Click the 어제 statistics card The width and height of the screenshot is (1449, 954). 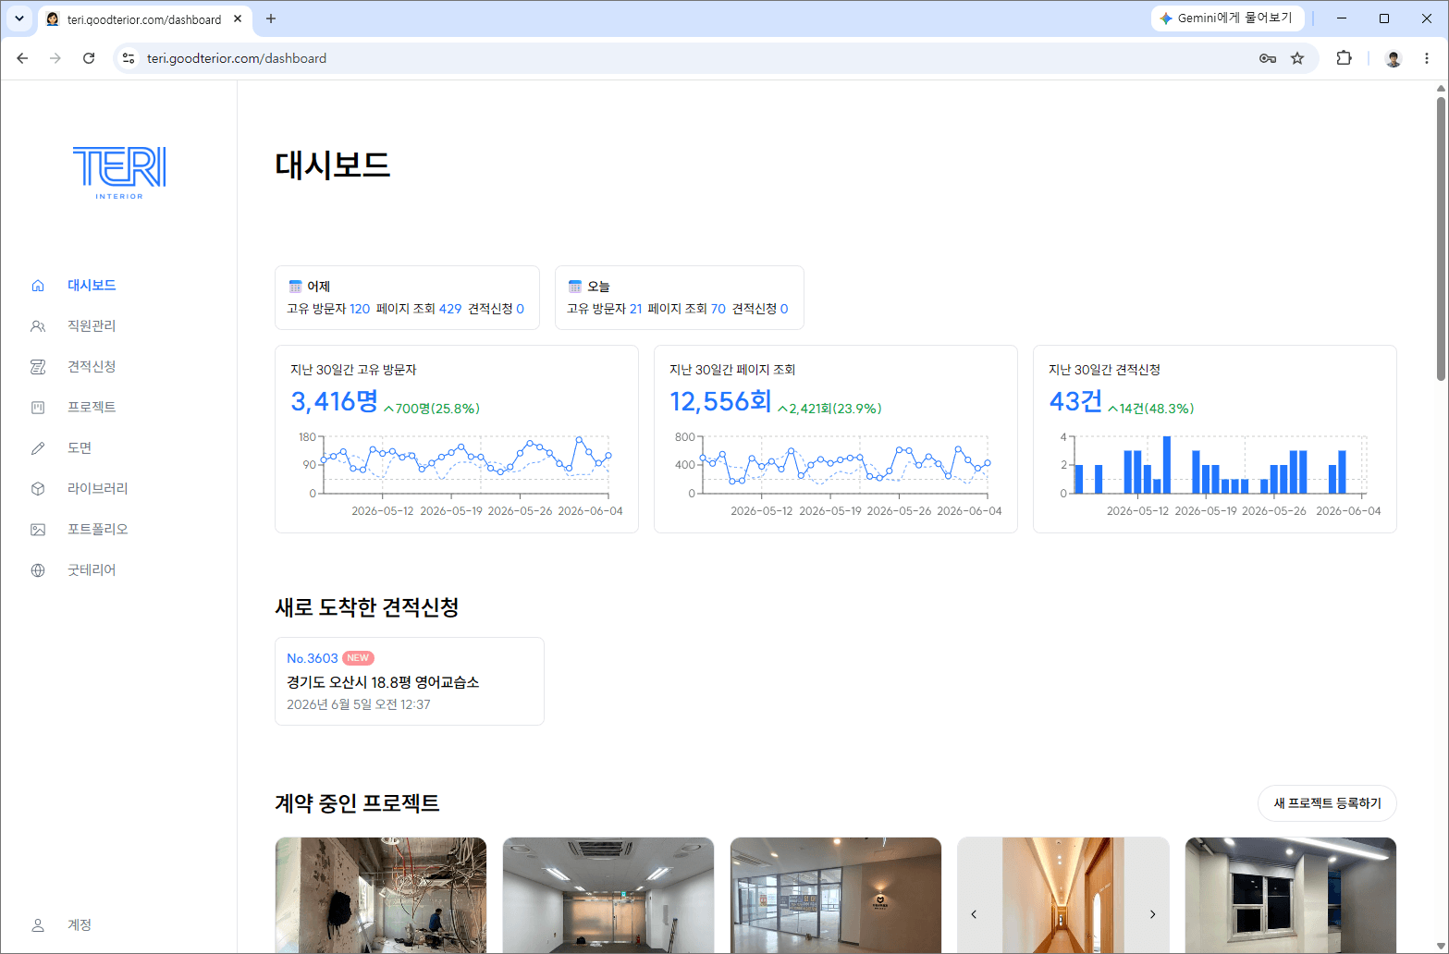(x=407, y=298)
